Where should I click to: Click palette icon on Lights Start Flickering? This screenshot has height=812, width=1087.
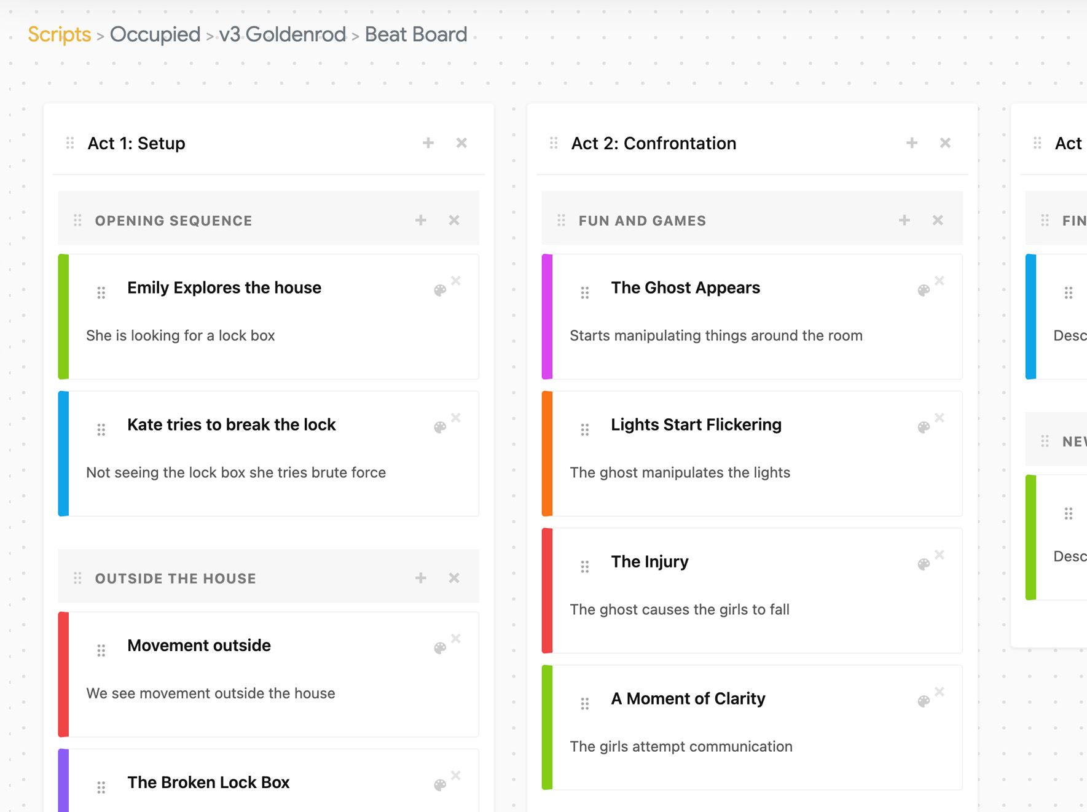[924, 427]
